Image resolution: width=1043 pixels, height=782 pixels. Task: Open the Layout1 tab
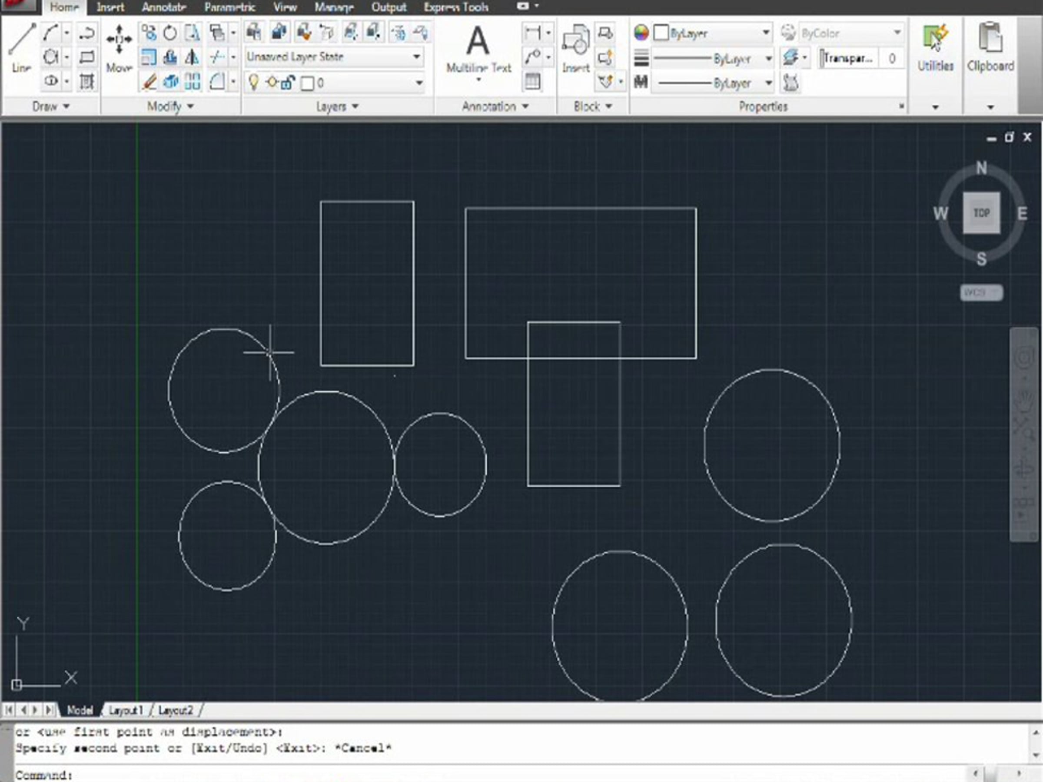pos(126,710)
